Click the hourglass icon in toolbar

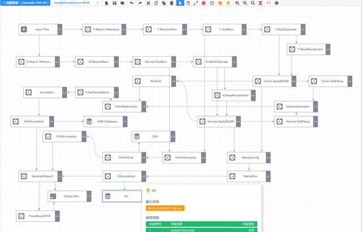(260, 3)
